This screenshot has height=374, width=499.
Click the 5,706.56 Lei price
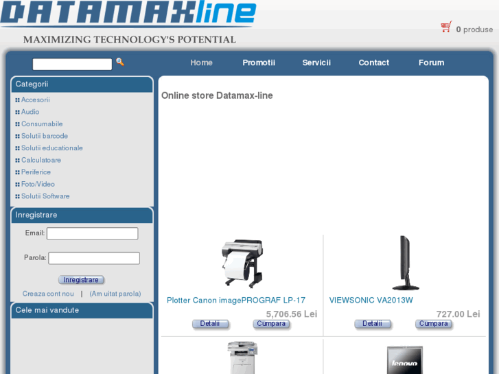point(292,314)
